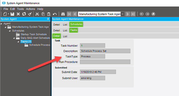Open the agent selector dropdown arrow
This screenshot has width=179, height=96.
[x=123, y=14]
